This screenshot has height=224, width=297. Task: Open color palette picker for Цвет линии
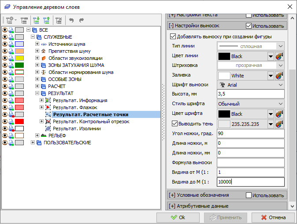[279, 56]
